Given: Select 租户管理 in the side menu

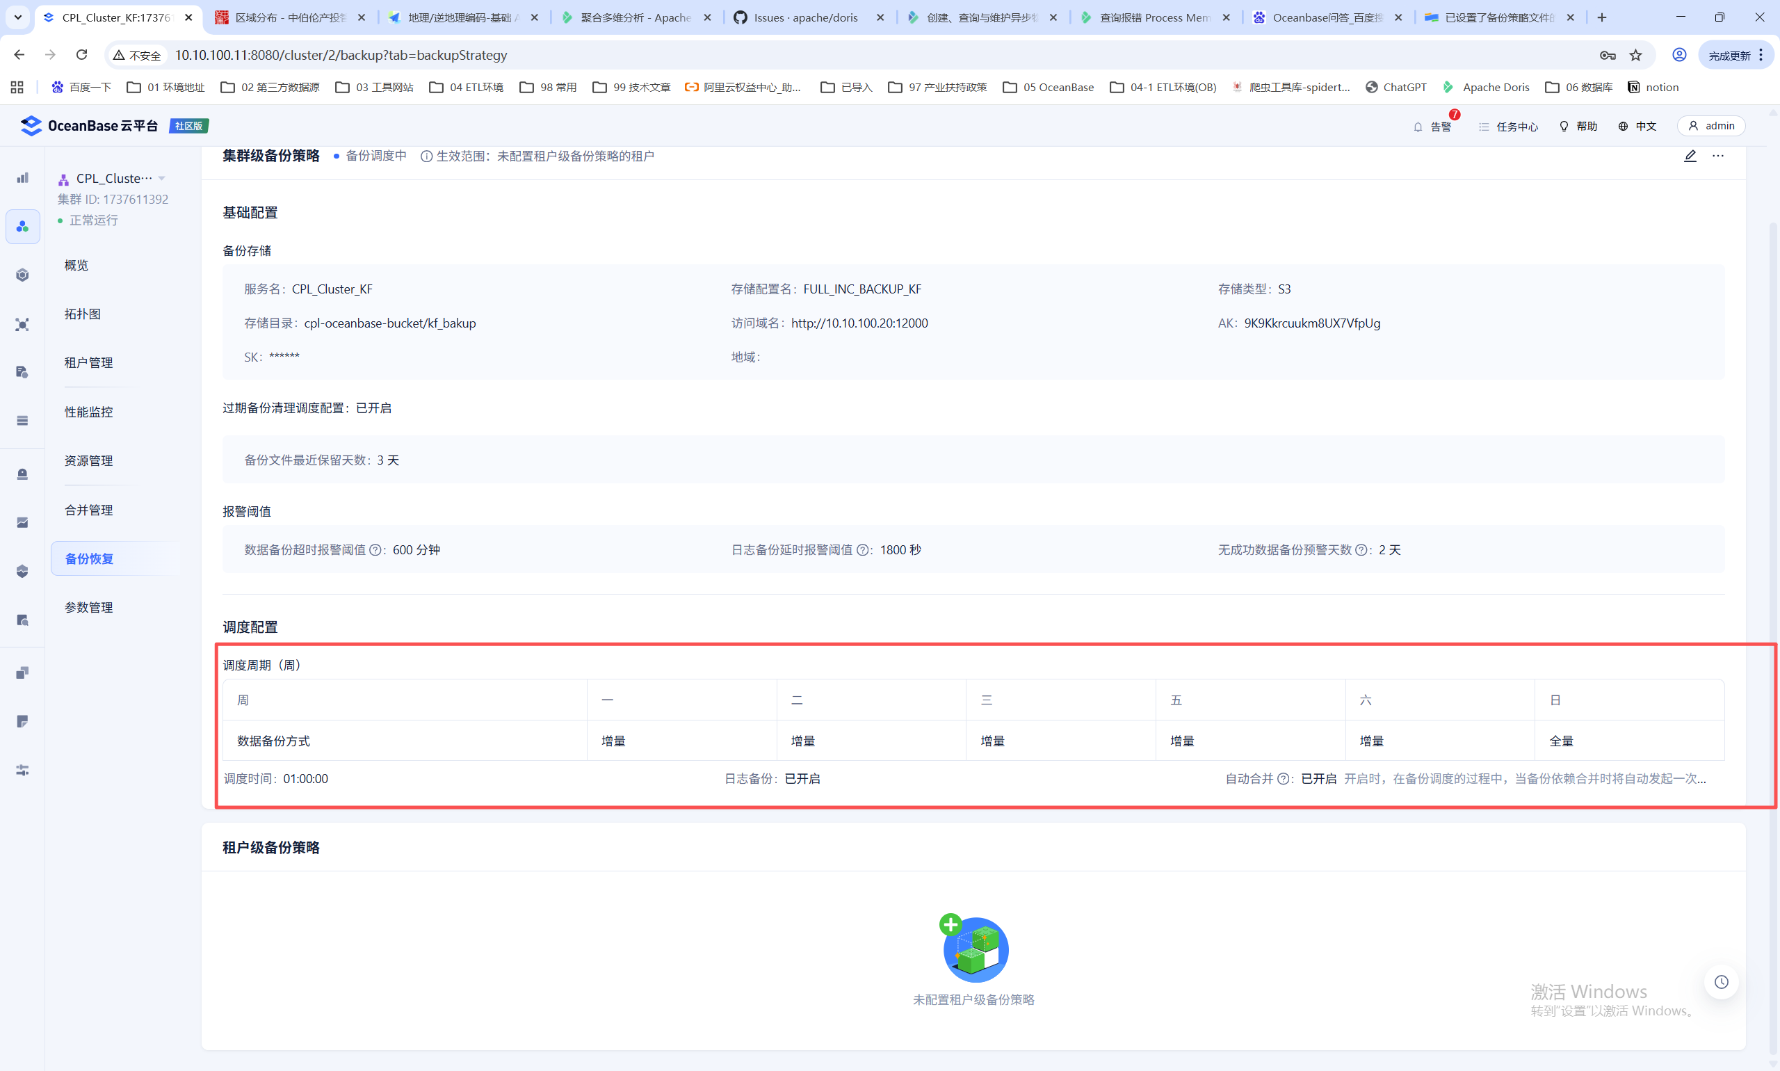Looking at the screenshot, I should click(x=89, y=362).
